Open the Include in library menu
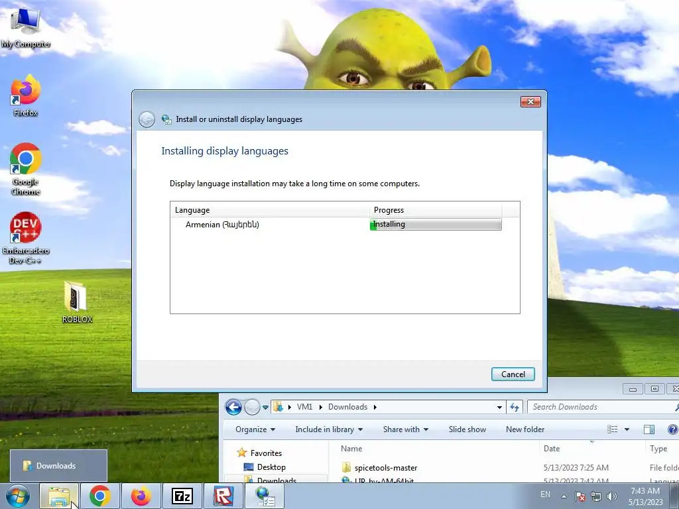 click(x=329, y=429)
